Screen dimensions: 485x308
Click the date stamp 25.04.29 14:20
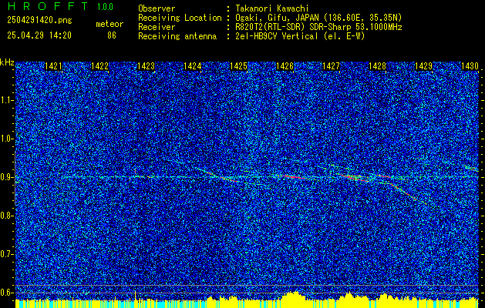(39, 35)
